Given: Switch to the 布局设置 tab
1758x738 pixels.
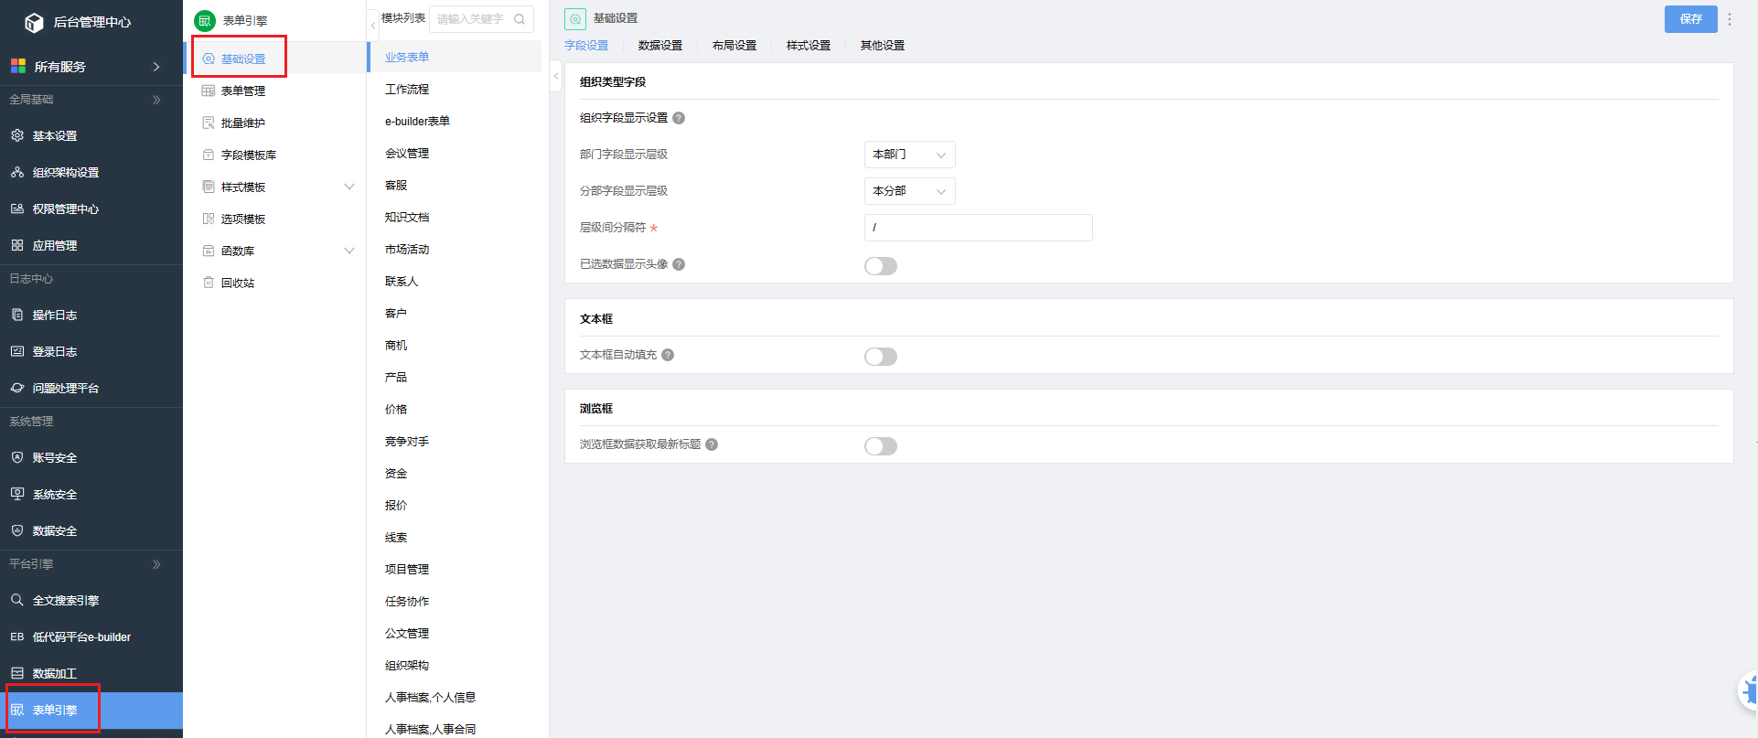Looking at the screenshot, I should (734, 45).
